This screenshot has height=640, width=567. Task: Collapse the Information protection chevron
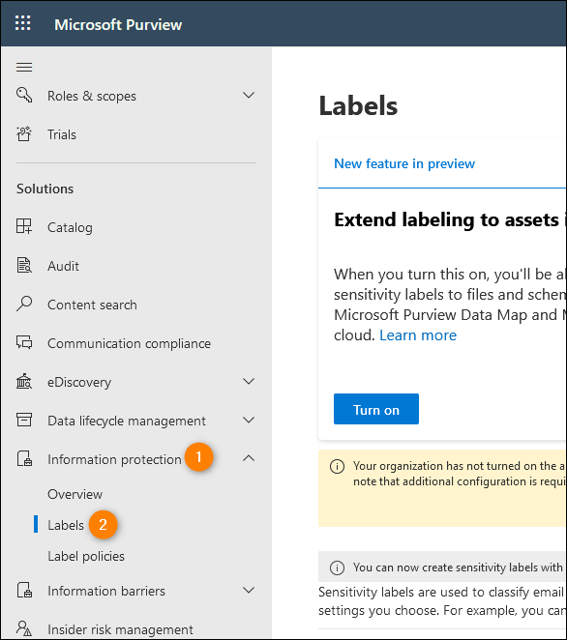point(249,458)
